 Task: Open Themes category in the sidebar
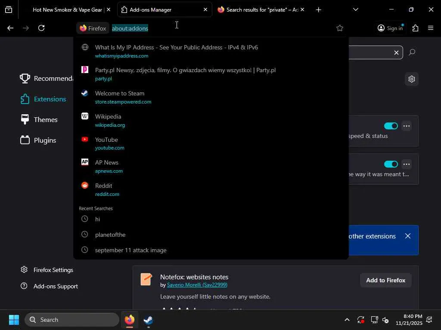click(x=39, y=120)
